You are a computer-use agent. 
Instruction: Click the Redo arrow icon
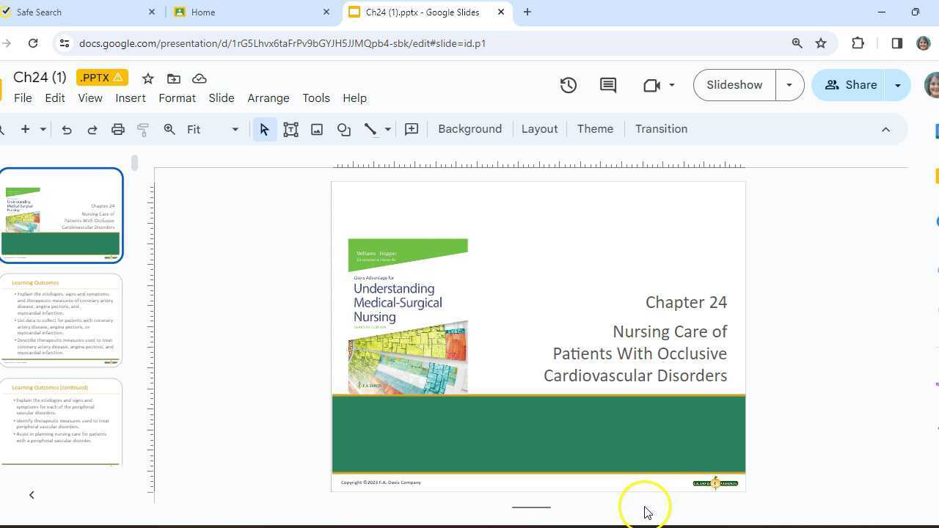(x=92, y=130)
